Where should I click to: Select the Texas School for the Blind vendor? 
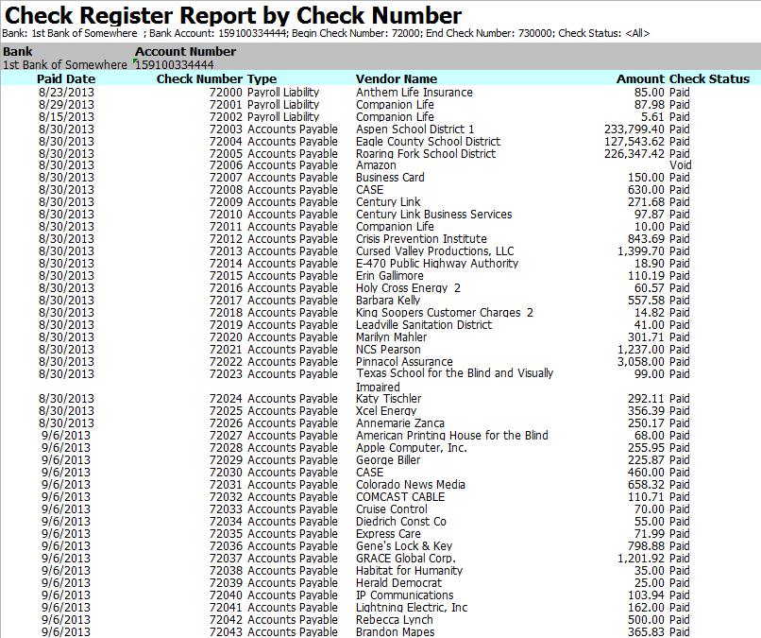point(454,374)
